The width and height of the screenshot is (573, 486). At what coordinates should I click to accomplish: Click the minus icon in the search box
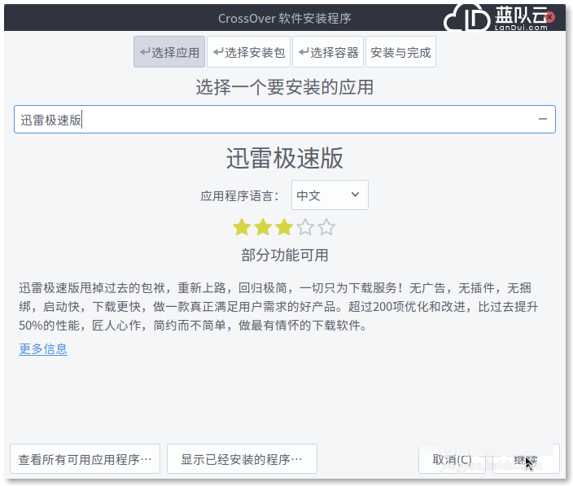tap(543, 119)
